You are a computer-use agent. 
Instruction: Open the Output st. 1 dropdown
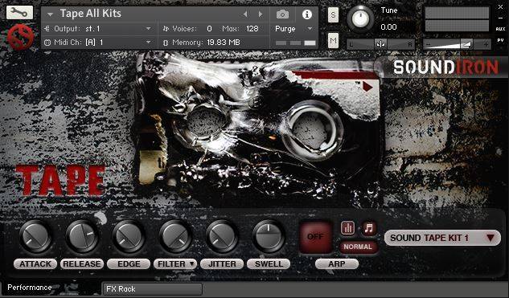coord(98,29)
